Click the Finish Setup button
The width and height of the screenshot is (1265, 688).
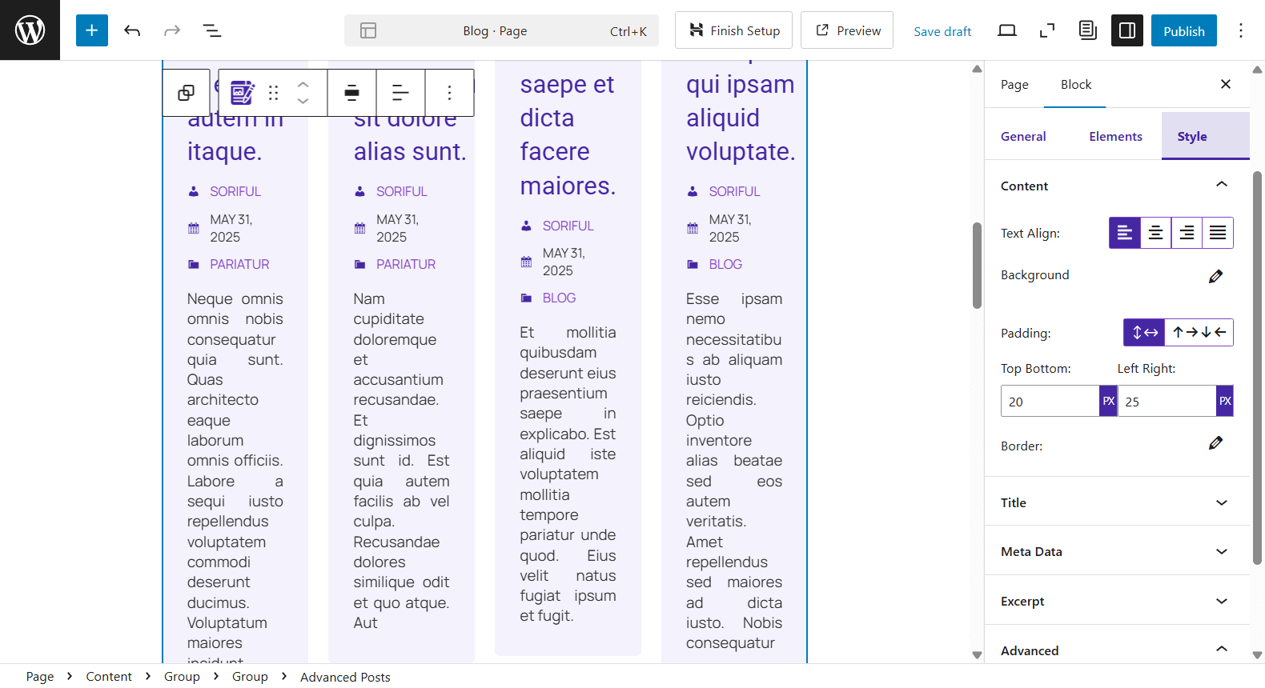point(733,30)
